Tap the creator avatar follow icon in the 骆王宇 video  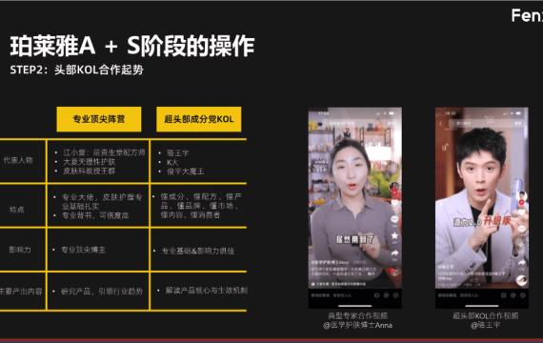click(521, 197)
